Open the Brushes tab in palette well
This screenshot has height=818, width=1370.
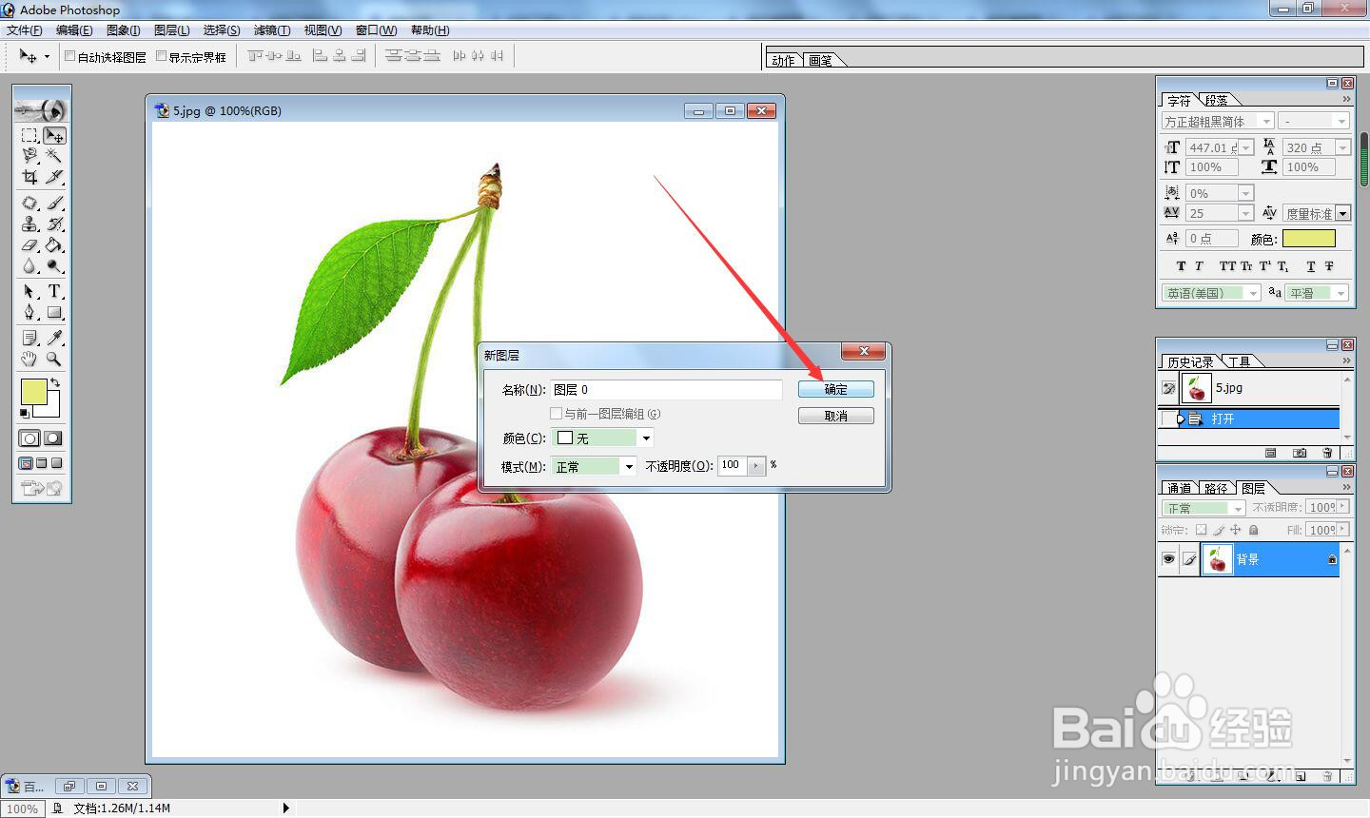pos(820,60)
